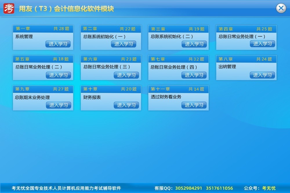This screenshot has width=290, height=193.
Task: Click the 出纳管理 chapter title
Action: pos(227,67)
